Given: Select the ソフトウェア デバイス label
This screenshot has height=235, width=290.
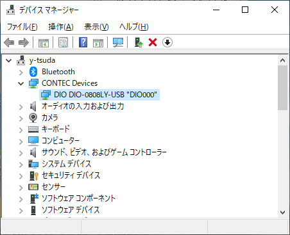Looking at the screenshot, I should click(x=71, y=210).
